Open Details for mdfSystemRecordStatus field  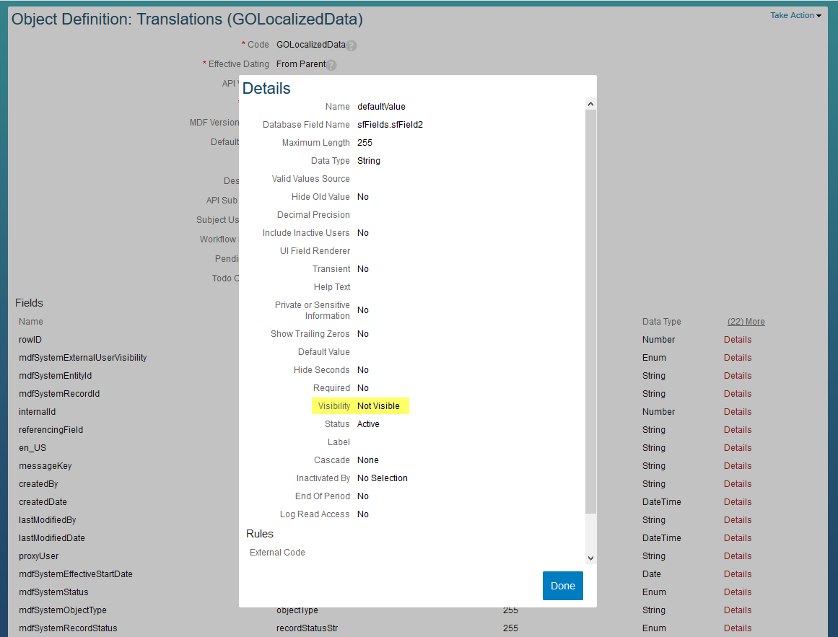pos(738,628)
